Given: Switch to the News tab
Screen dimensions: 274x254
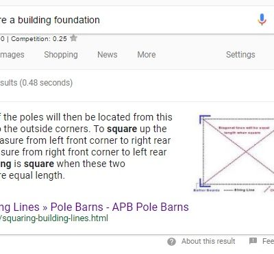Looking at the screenshot, I should pos(108,55).
